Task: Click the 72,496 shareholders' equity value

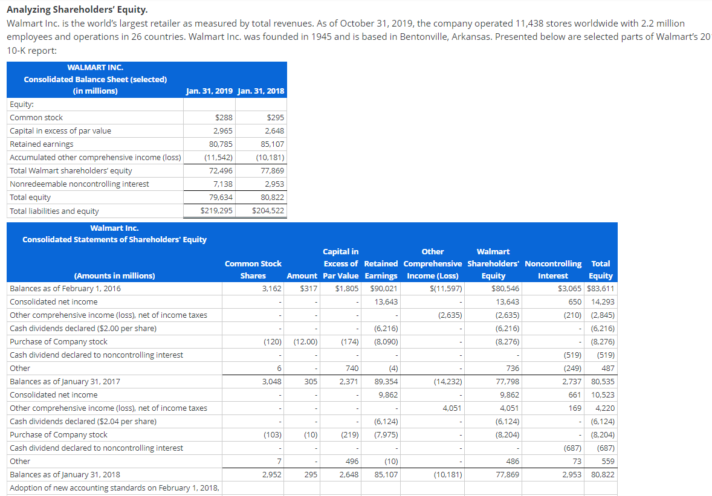Action: tap(221, 170)
